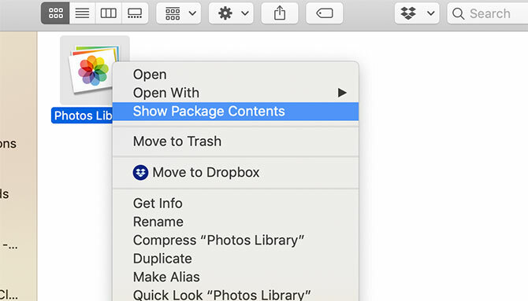The width and height of the screenshot is (528, 301).
Task: Switch Finder to gallery view
Action: click(135, 13)
